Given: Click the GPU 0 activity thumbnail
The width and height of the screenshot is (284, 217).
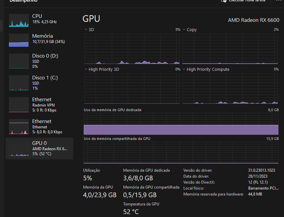Looking at the screenshot, I should coord(19,149).
